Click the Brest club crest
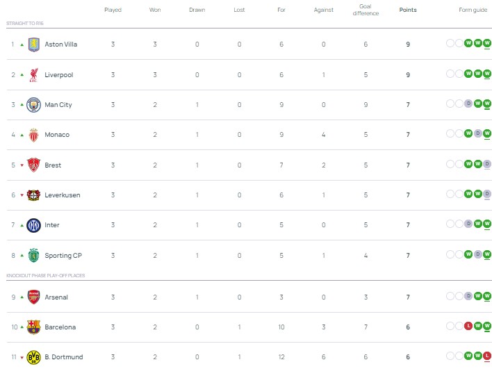Viewport: 492px width, 369px height. click(33, 165)
